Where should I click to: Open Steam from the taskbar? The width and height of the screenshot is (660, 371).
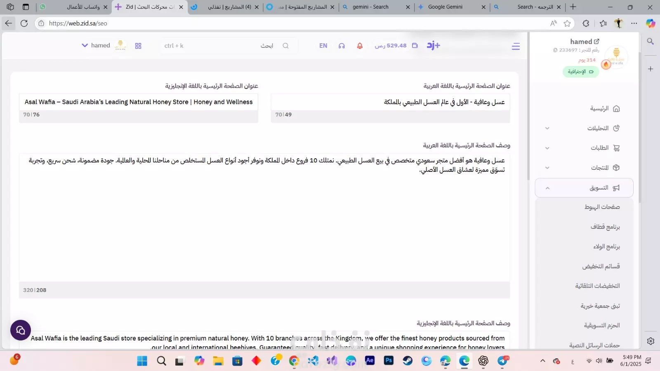tap(408, 361)
